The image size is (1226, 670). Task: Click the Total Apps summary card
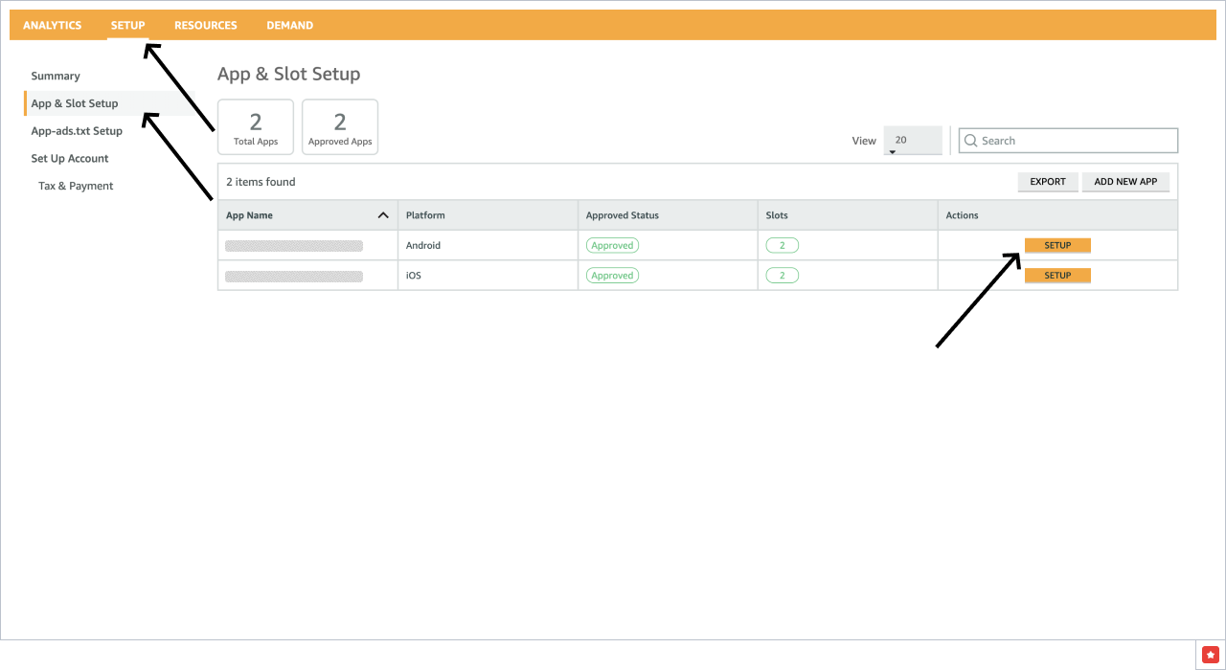[x=255, y=126]
